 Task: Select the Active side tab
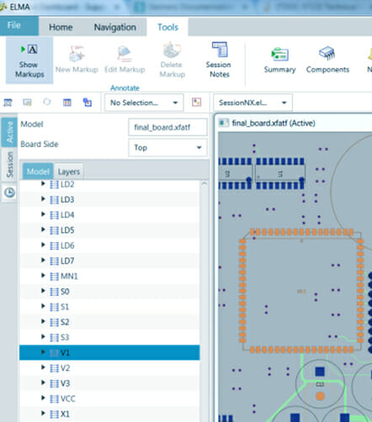(x=9, y=132)
